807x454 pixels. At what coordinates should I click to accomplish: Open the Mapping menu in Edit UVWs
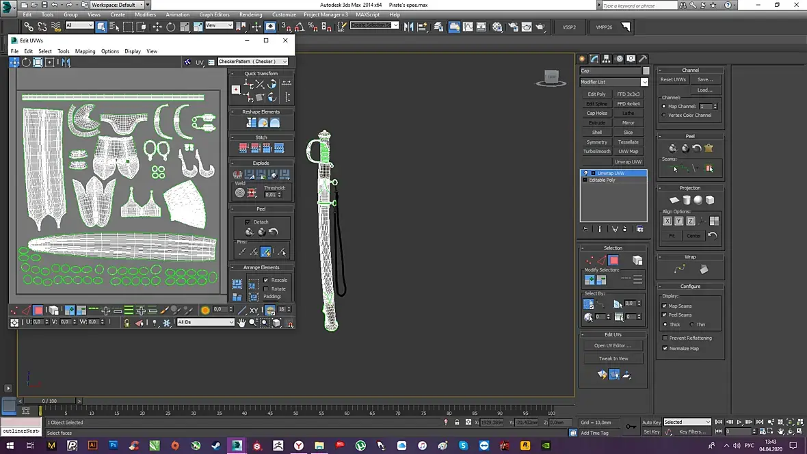pos(85,51)
